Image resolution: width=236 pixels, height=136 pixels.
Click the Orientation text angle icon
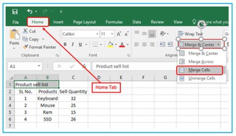pos(163,34)
